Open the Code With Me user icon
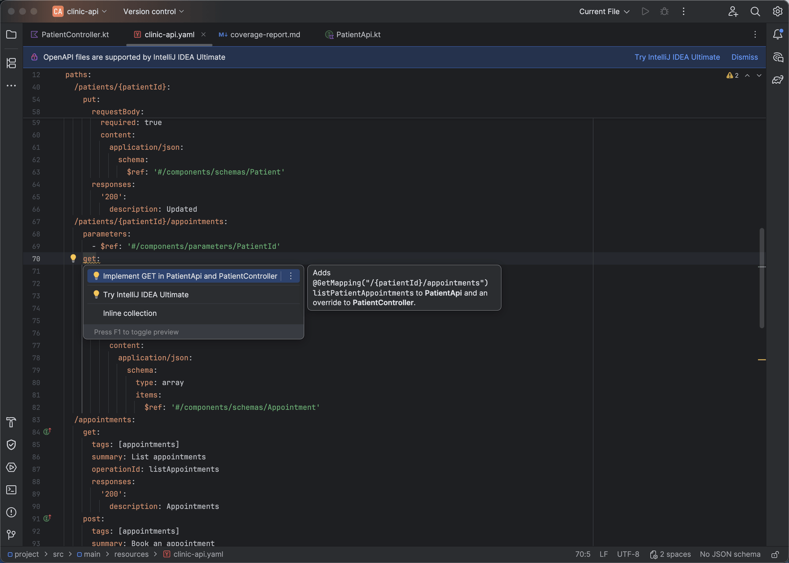Viewport: 789px width, 563px height. coord(733,11)
